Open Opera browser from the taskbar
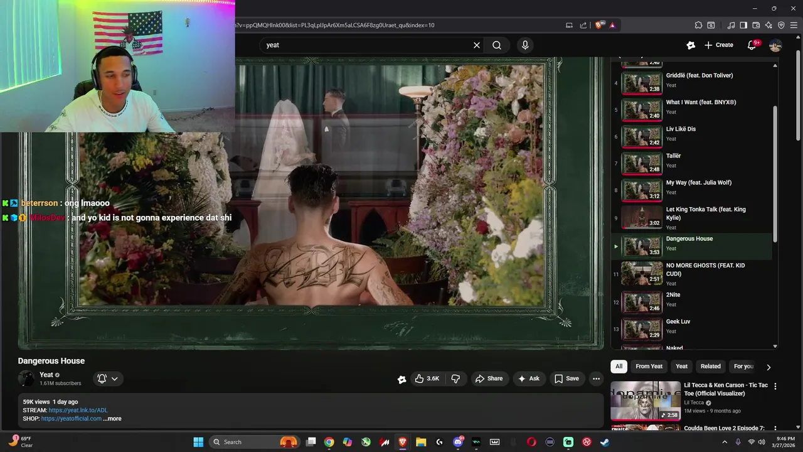The height and width of the screenshot is (452, 803). (531, 442)
